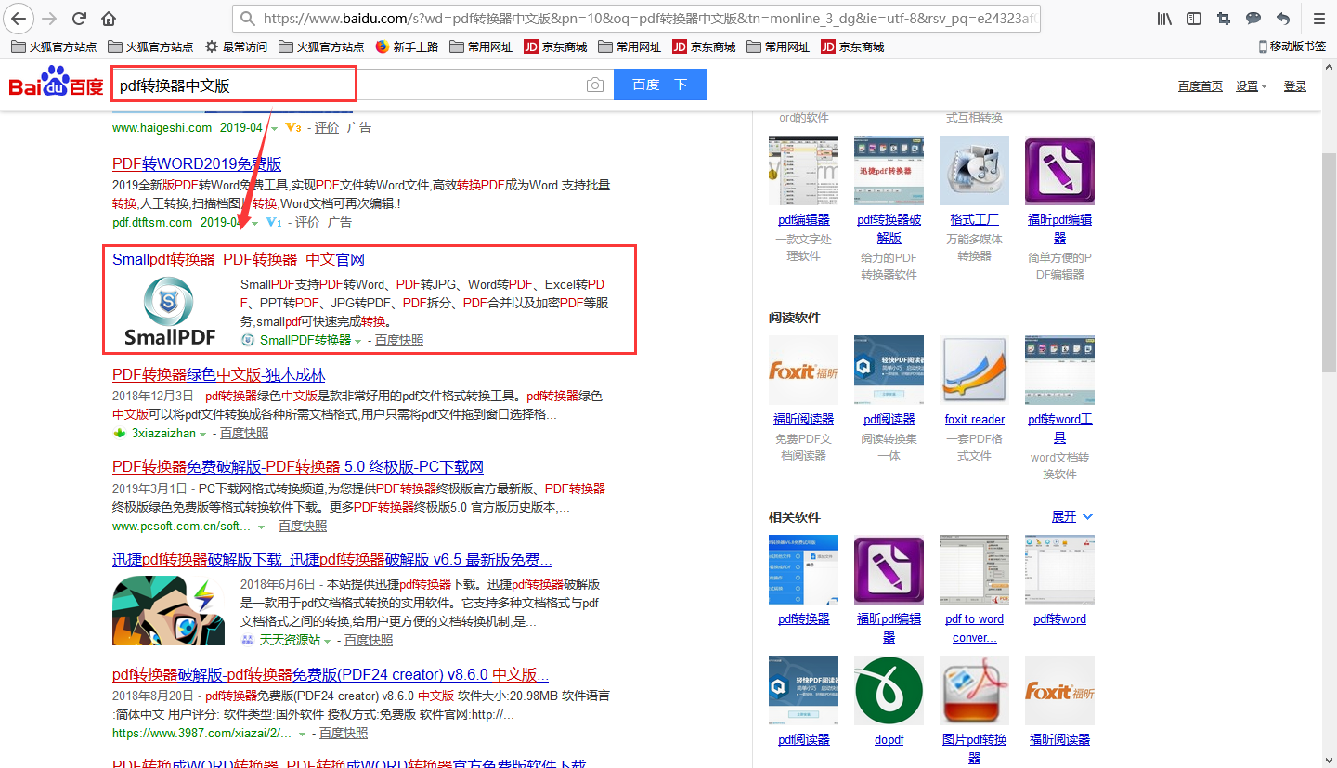Image resolution: width=1337 pixels, height=768 pixels.
Task: Open pdf转word工具 link under 阅读软件
Action: coord(1059,428)
